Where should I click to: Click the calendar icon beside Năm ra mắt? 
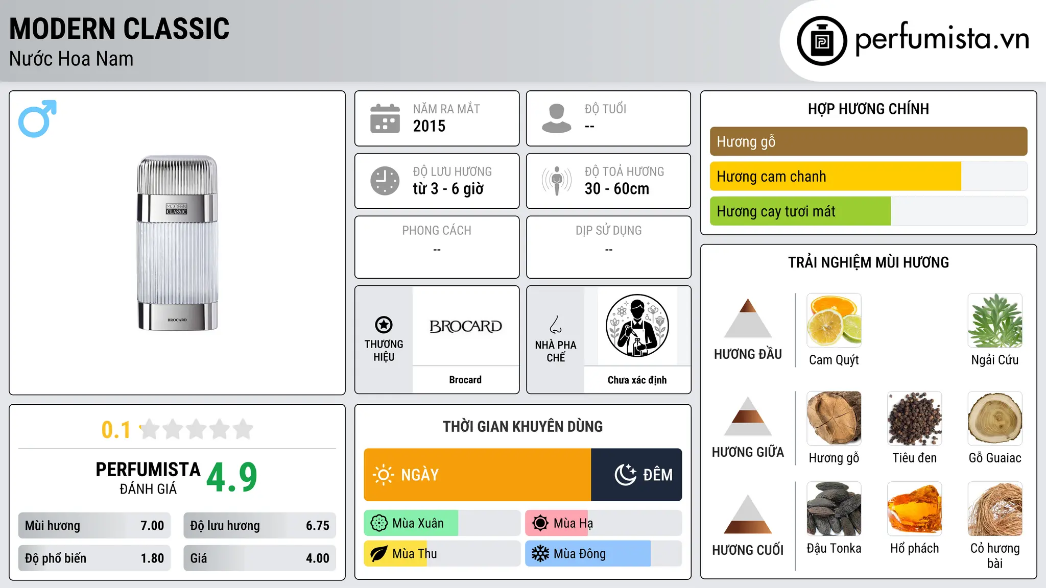[x=385, y=118]
